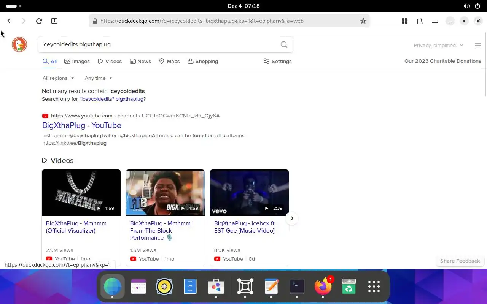Click Share Feedback button

(x=460, y=261)
